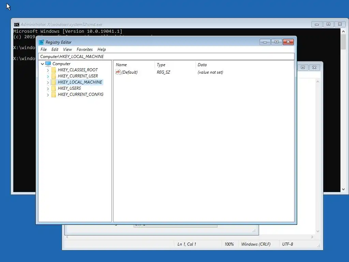This screenshot has height=262, width=349.
Task: Click the (value not set) data cell
Action: point(210,72)
